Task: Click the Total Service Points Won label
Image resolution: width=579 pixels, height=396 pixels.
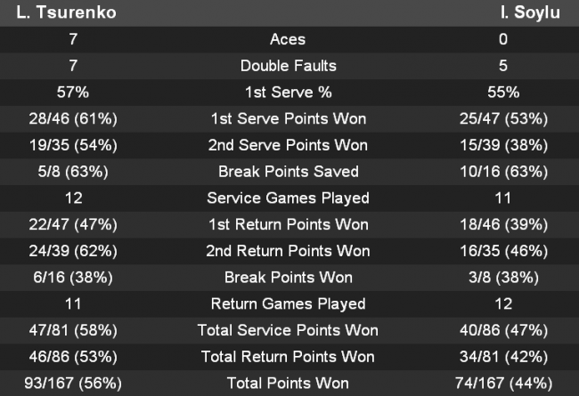Action: pos(288,331)
